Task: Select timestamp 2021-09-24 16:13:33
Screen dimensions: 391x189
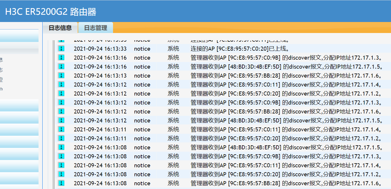Action: (100, 49)
